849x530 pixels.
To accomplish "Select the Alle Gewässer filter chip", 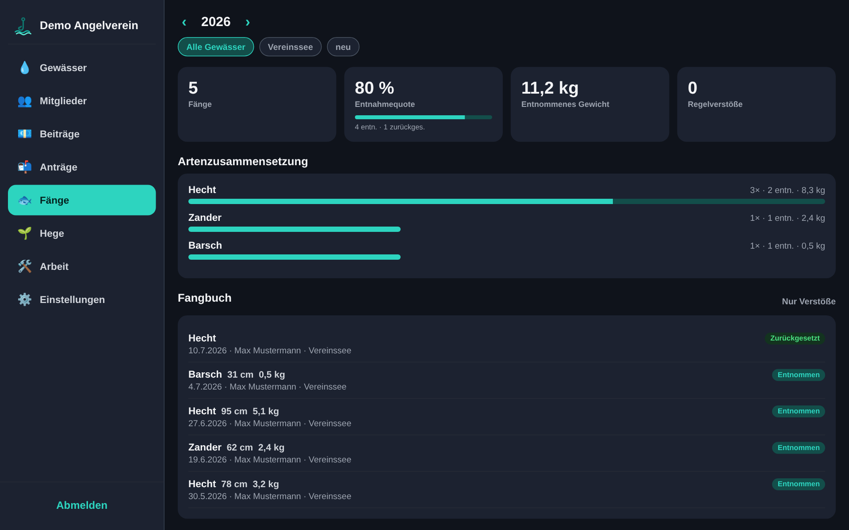I will point(216,47).
